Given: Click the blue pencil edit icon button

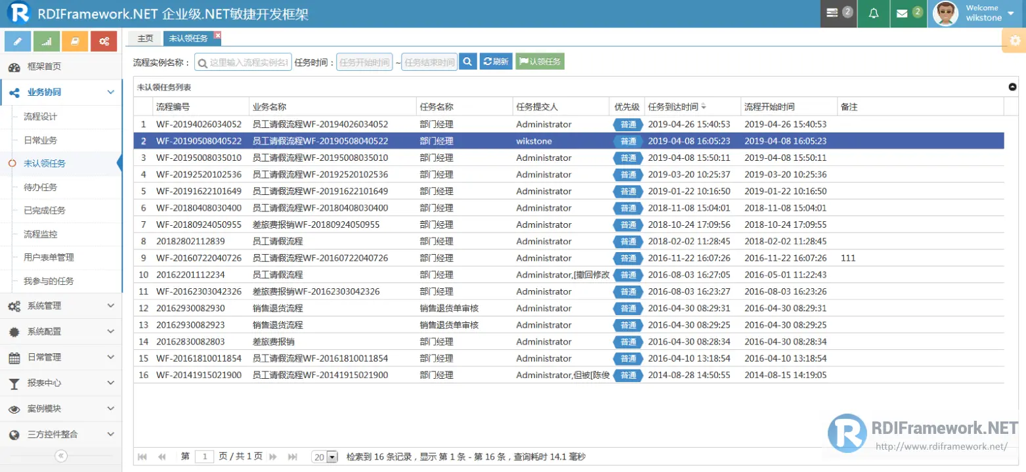Looking at the screenshot, I should tap(18, 41).
